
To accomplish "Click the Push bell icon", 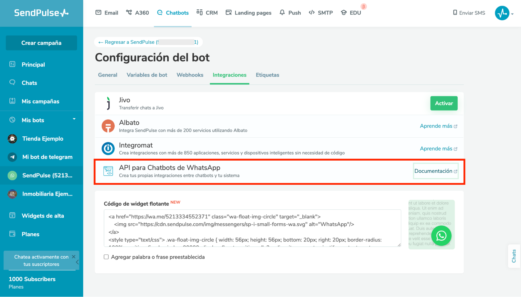I will [282, 13].
